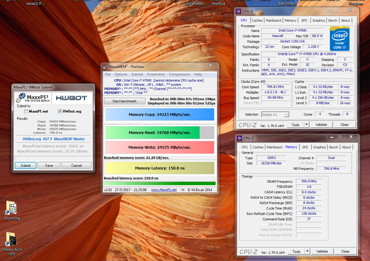Viewport: 370px width, 261px height.
Task: Open the Help menu in MaxxMEM
Action: [x=198, y=74]
